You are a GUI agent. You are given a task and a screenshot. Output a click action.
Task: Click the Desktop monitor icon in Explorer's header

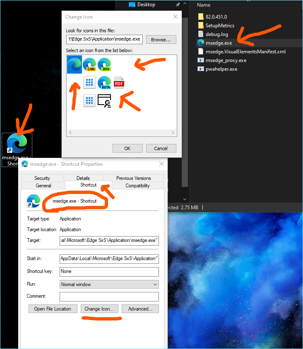132,5
